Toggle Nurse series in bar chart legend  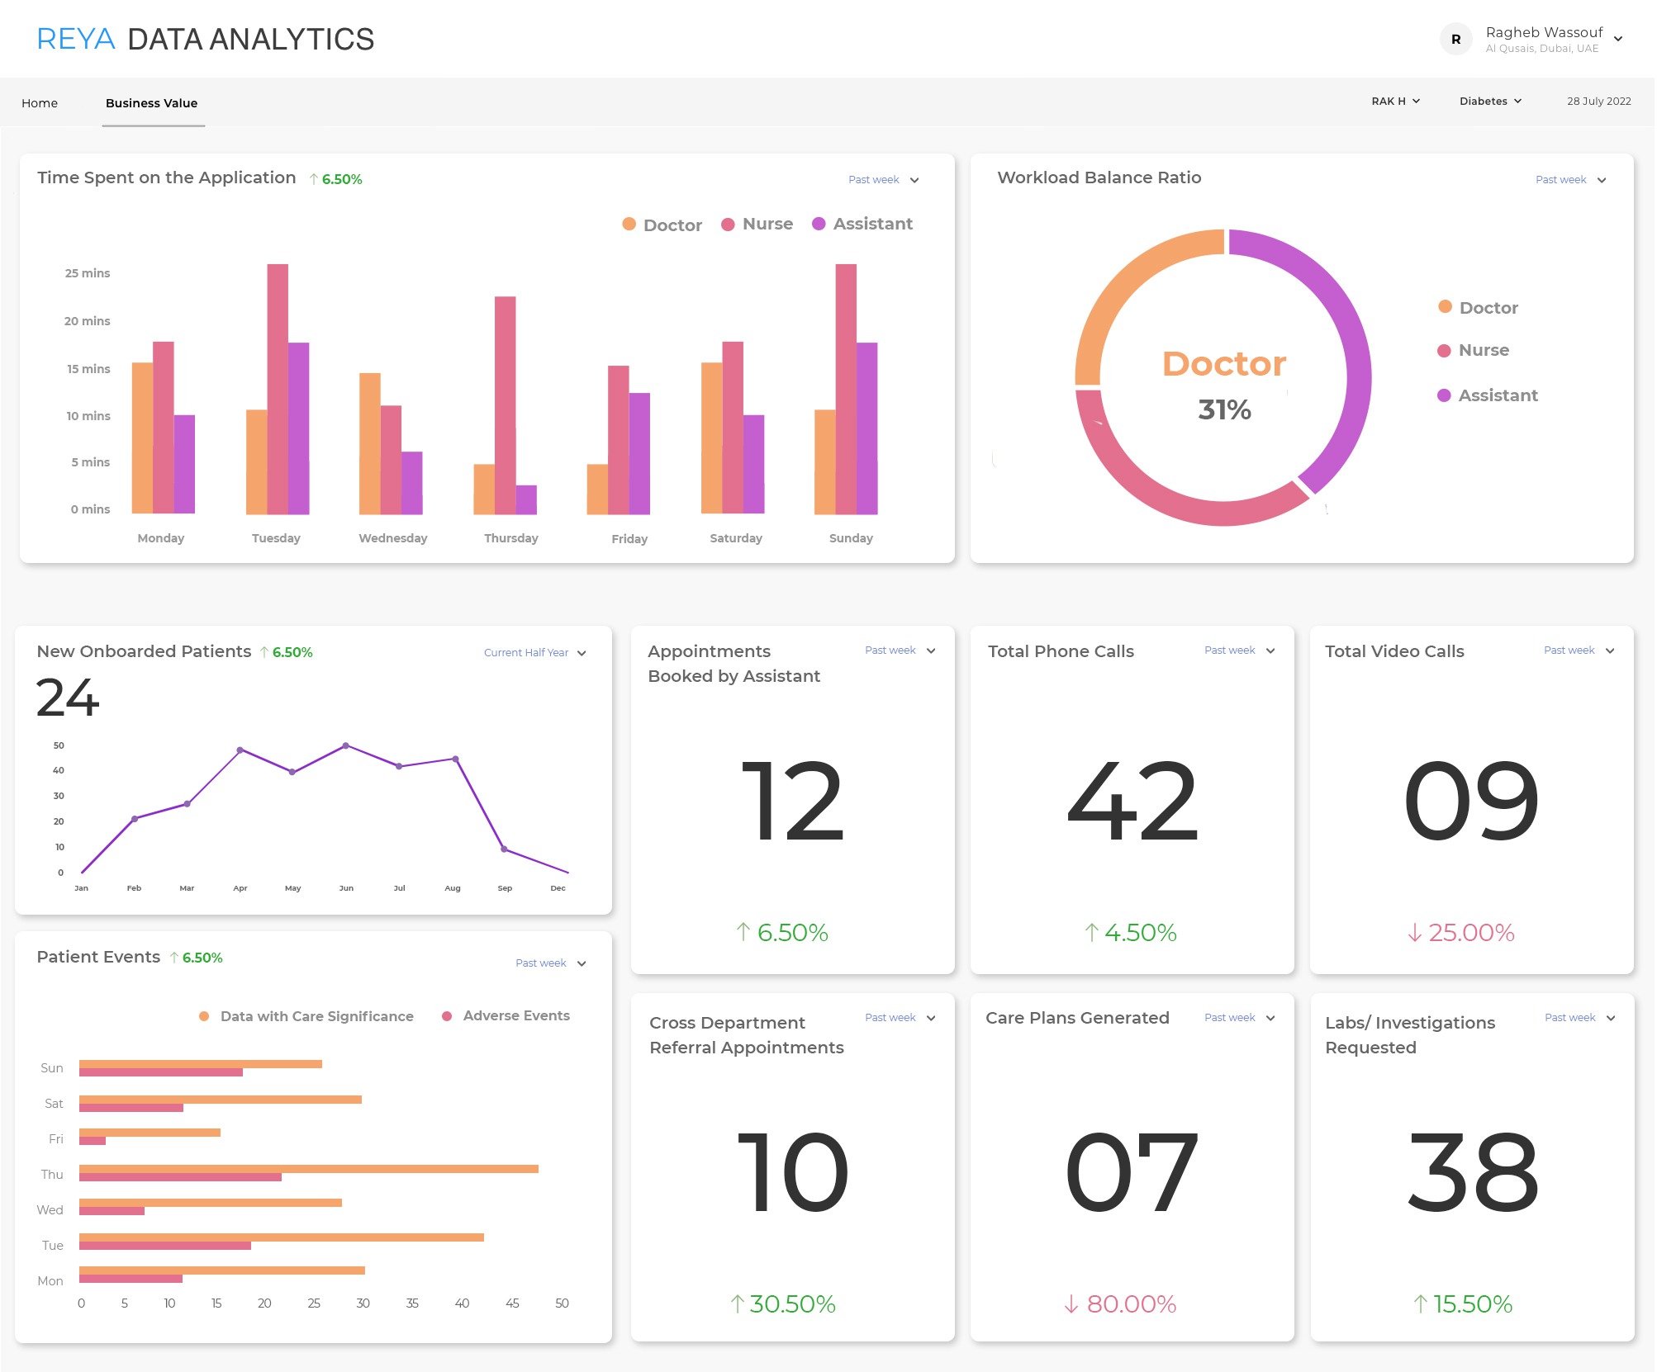757,224
